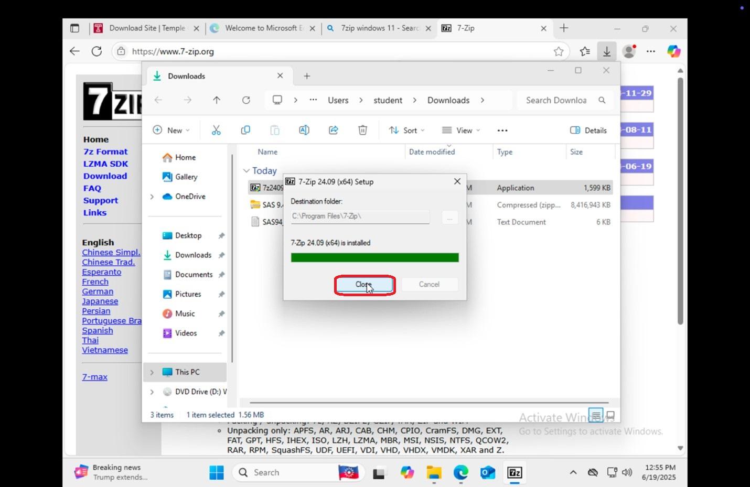Click the 7-Zip installer taskbar icon
This screenshot has width=750, height=487.
515,472
